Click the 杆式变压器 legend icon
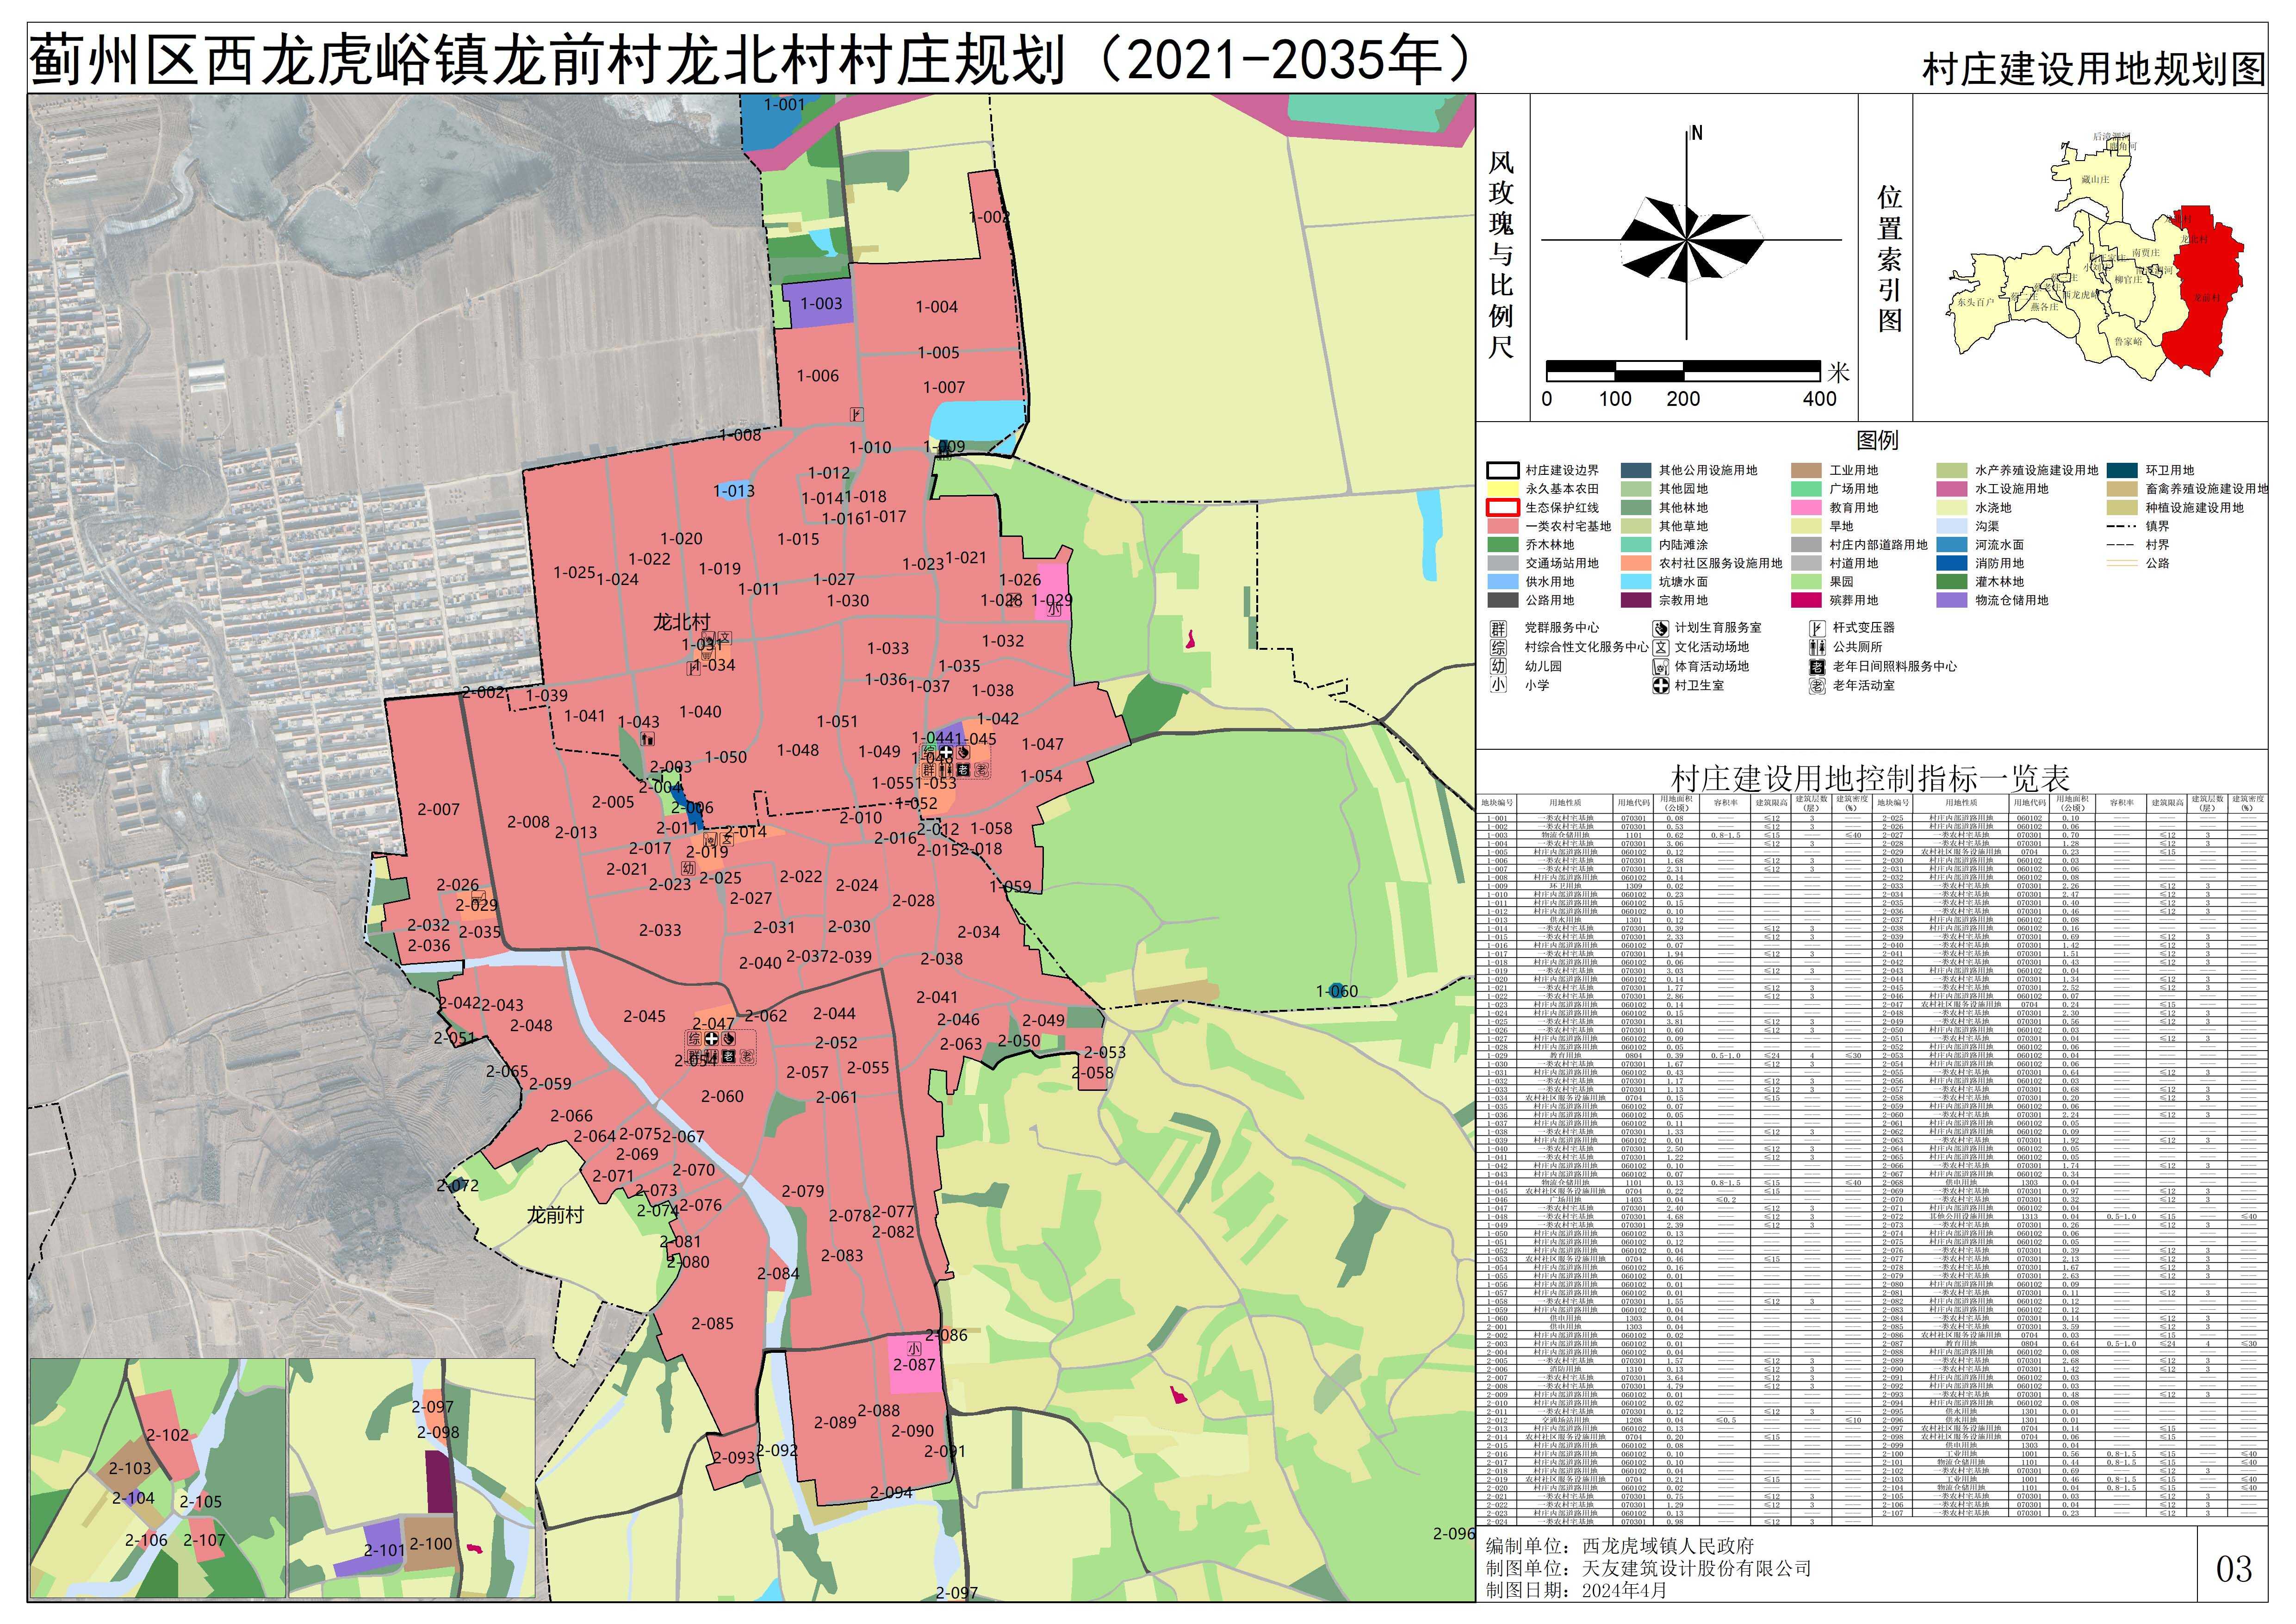Viewport: 2296px width, 1624px height. [x=1817, y=628]
